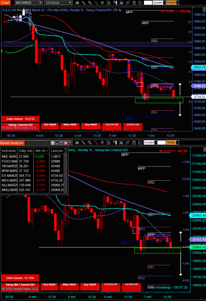Select the drawing tools pencil in top toolbar
Screen dimensions: 206x301
point(83,3)
